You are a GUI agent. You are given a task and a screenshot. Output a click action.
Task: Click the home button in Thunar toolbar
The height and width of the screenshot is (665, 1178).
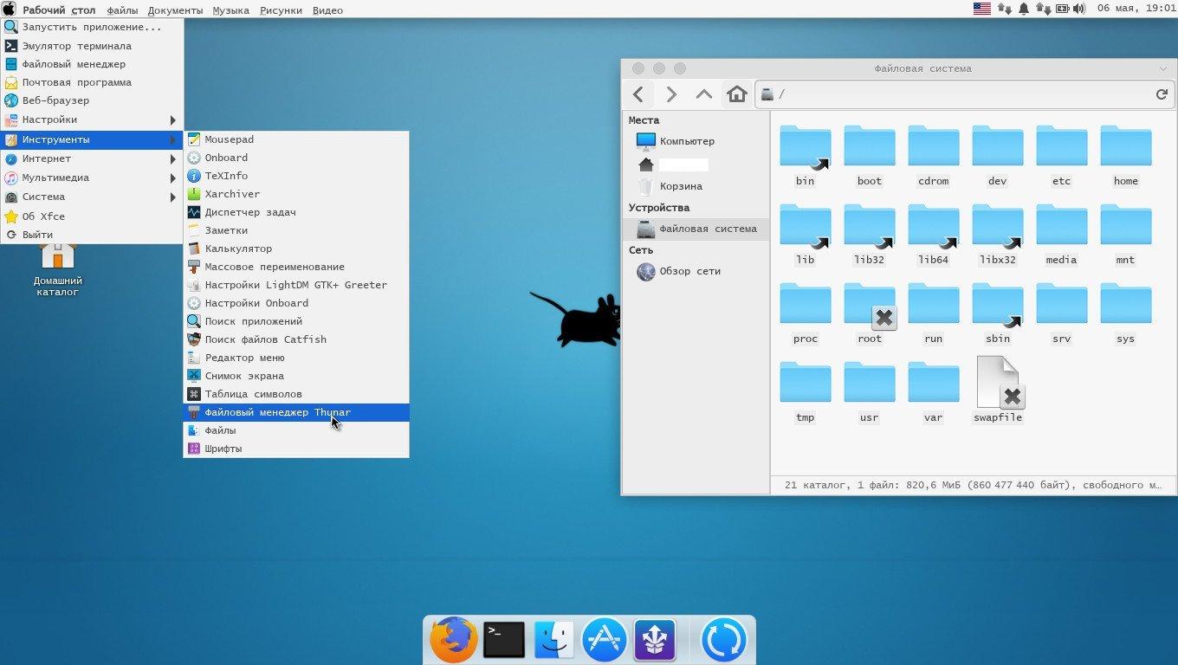(x=736, y=94)
